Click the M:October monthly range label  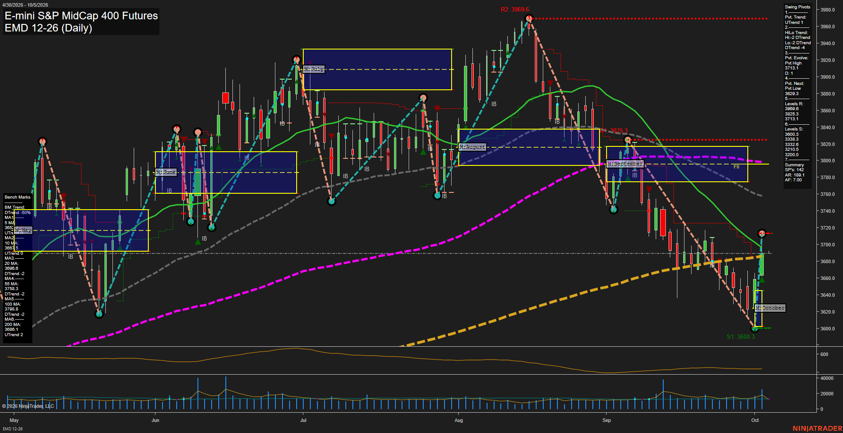pos(770,308)
